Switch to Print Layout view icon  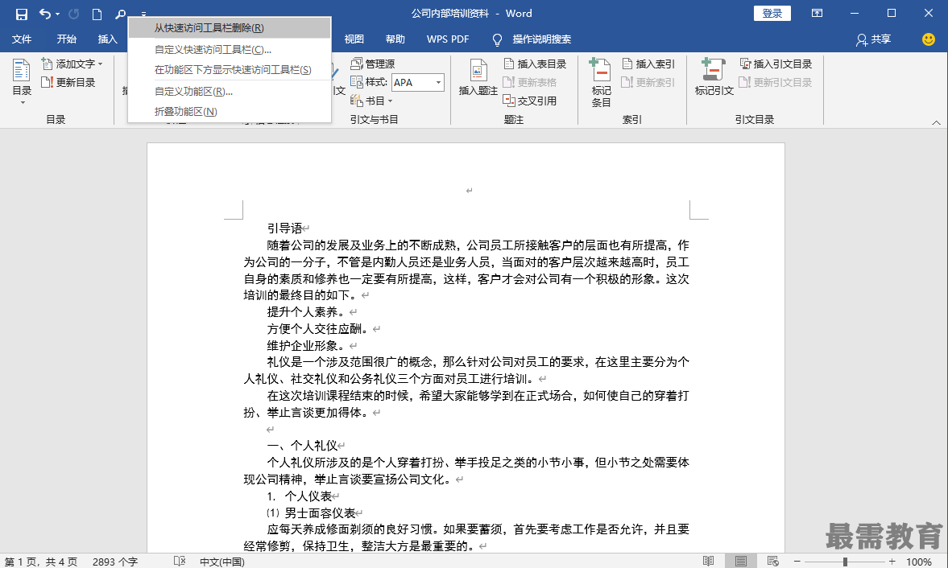click(x=741, y=562)
